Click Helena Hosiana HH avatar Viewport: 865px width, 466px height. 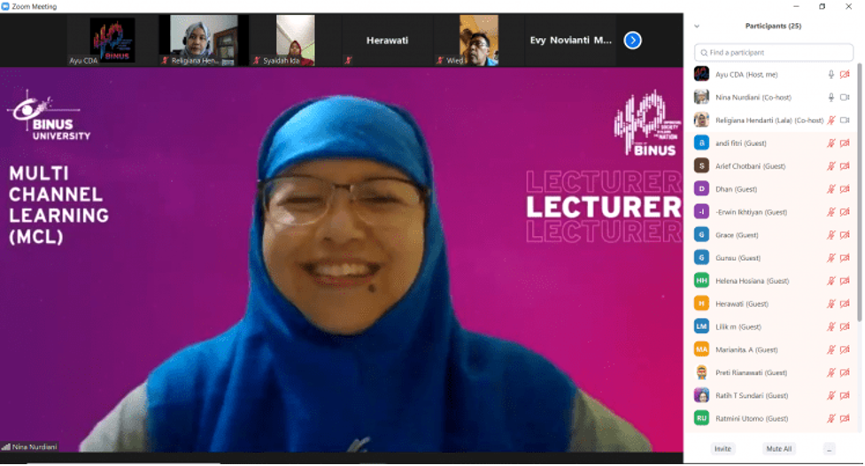tap(701, 281)
